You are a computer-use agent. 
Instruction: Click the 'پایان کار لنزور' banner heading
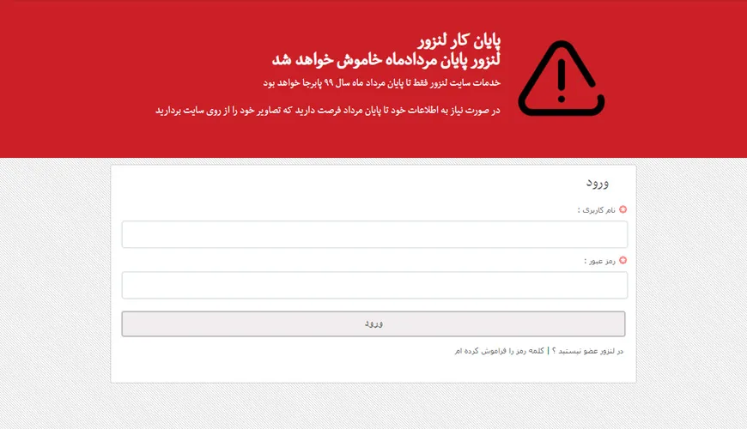coord(459,41)
